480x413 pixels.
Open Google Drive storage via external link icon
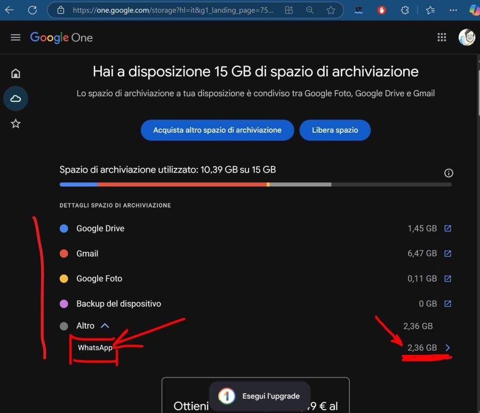pyautogui.click(x=448, y=229)
